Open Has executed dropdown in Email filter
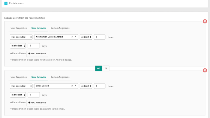The width and height of the screenshot is (210, 118). pos(21,86)
